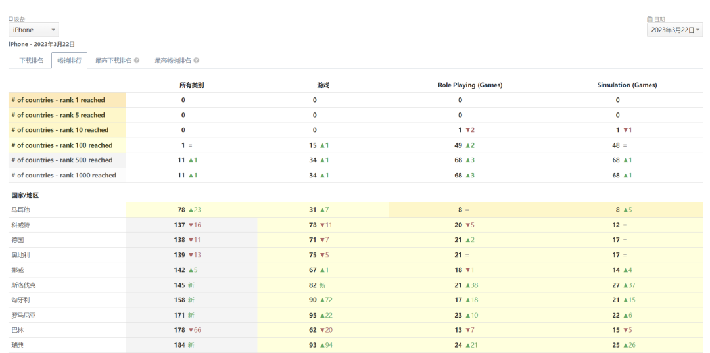Open the iPhone device dropdown
The width and height of the screenshot is (710, 353).
(x=34, y=30)
